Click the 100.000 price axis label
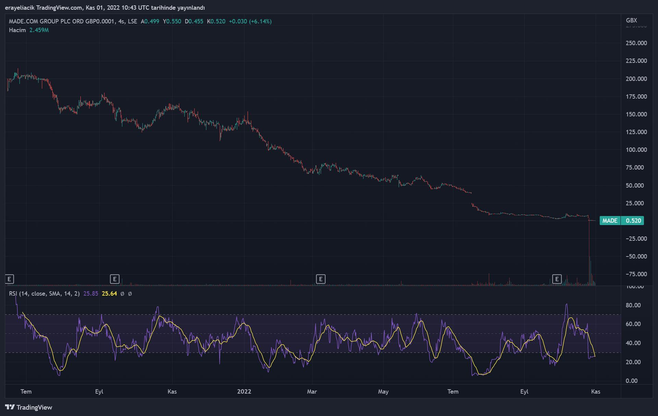Viewport: 658px width, 416px height. pyautogui.click(x=636, y=150)
